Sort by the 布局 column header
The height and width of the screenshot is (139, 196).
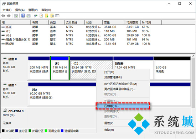pyautogui.click(x=40, y=22)
